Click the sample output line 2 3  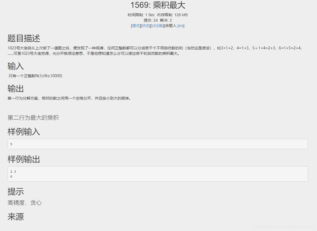pos(13,172)
